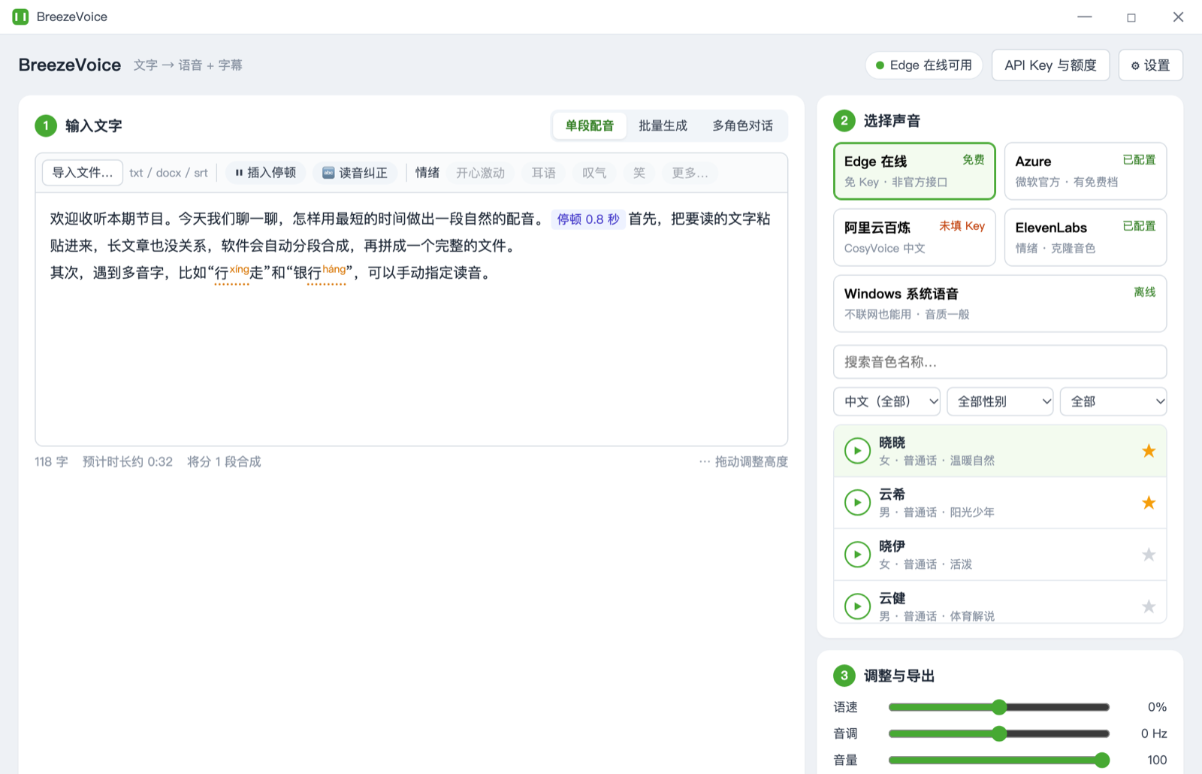Adjust the 音量 volume slider
Image resolution: width=1202 pixels, height=774 pixels.
coord(999,760)
